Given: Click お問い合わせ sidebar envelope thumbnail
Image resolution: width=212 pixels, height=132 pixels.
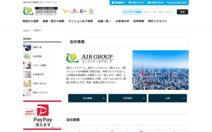Looking at the screenshot, I should (27, 83).
